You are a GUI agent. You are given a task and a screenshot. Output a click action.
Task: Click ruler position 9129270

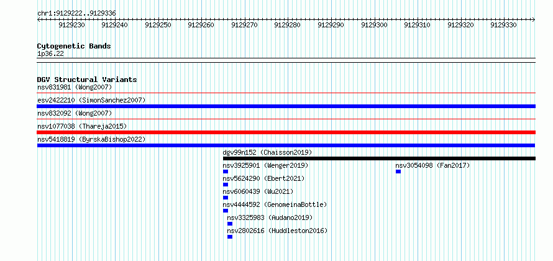(x=245, y=25)
